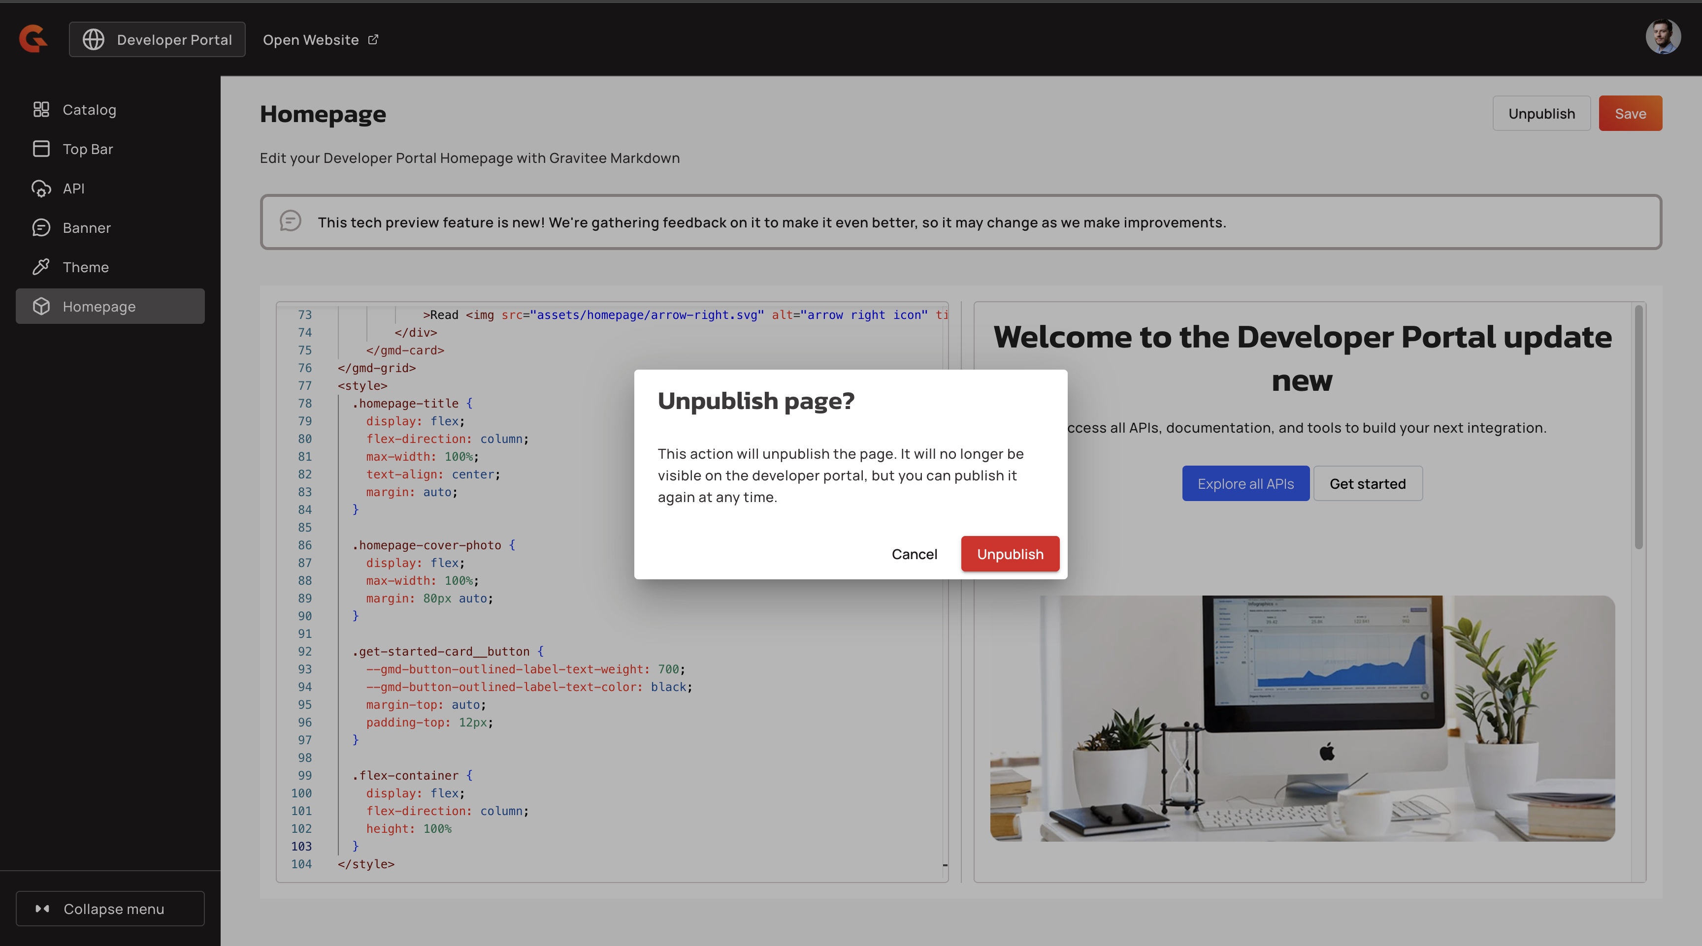Click the Banner speech bubble icon

(41, 228)
